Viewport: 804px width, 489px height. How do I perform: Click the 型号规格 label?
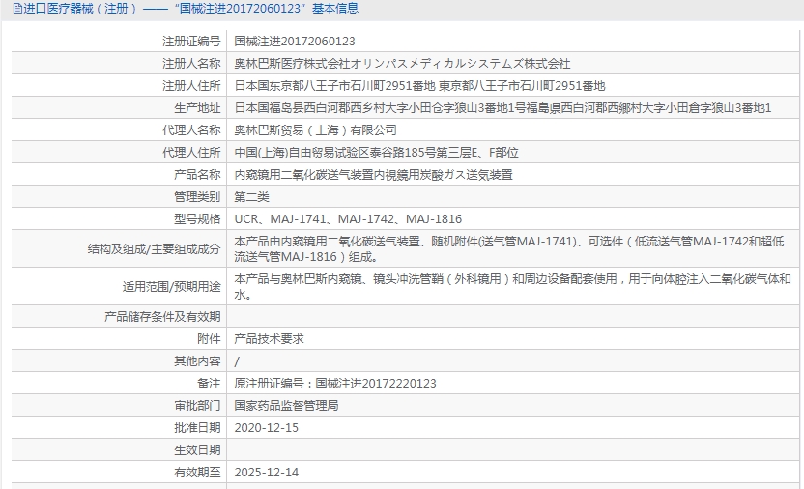(x=197, y=218)
